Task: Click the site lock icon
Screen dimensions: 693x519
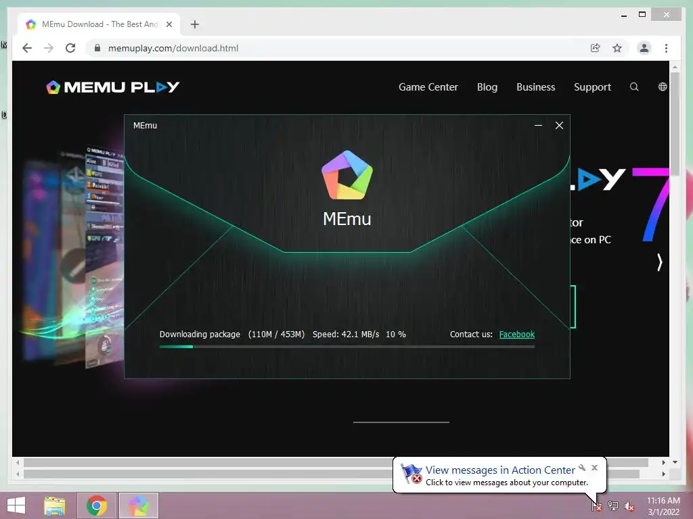Action: click(97, 48)
